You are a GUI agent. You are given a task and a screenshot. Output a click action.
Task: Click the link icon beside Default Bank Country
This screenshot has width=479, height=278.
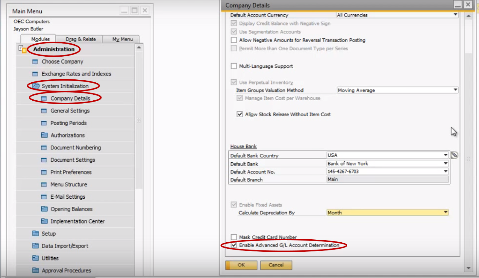[x=454, y=155]
